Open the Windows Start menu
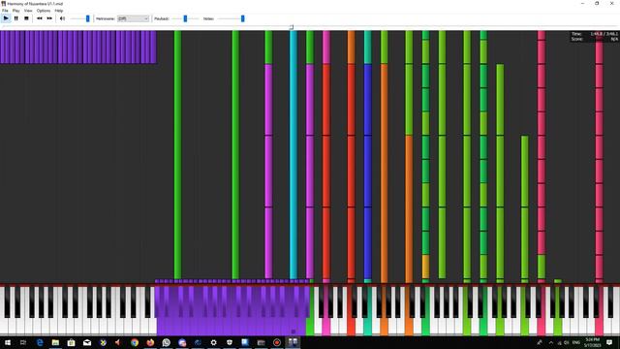The height and width of the screenshot is (349, 620). [x=8, y=342]
